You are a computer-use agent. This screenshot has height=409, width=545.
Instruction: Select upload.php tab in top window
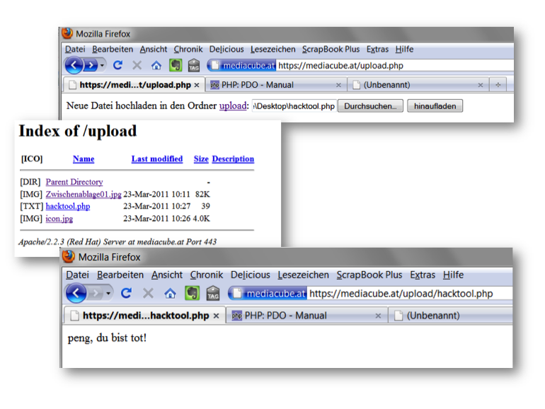134,85
